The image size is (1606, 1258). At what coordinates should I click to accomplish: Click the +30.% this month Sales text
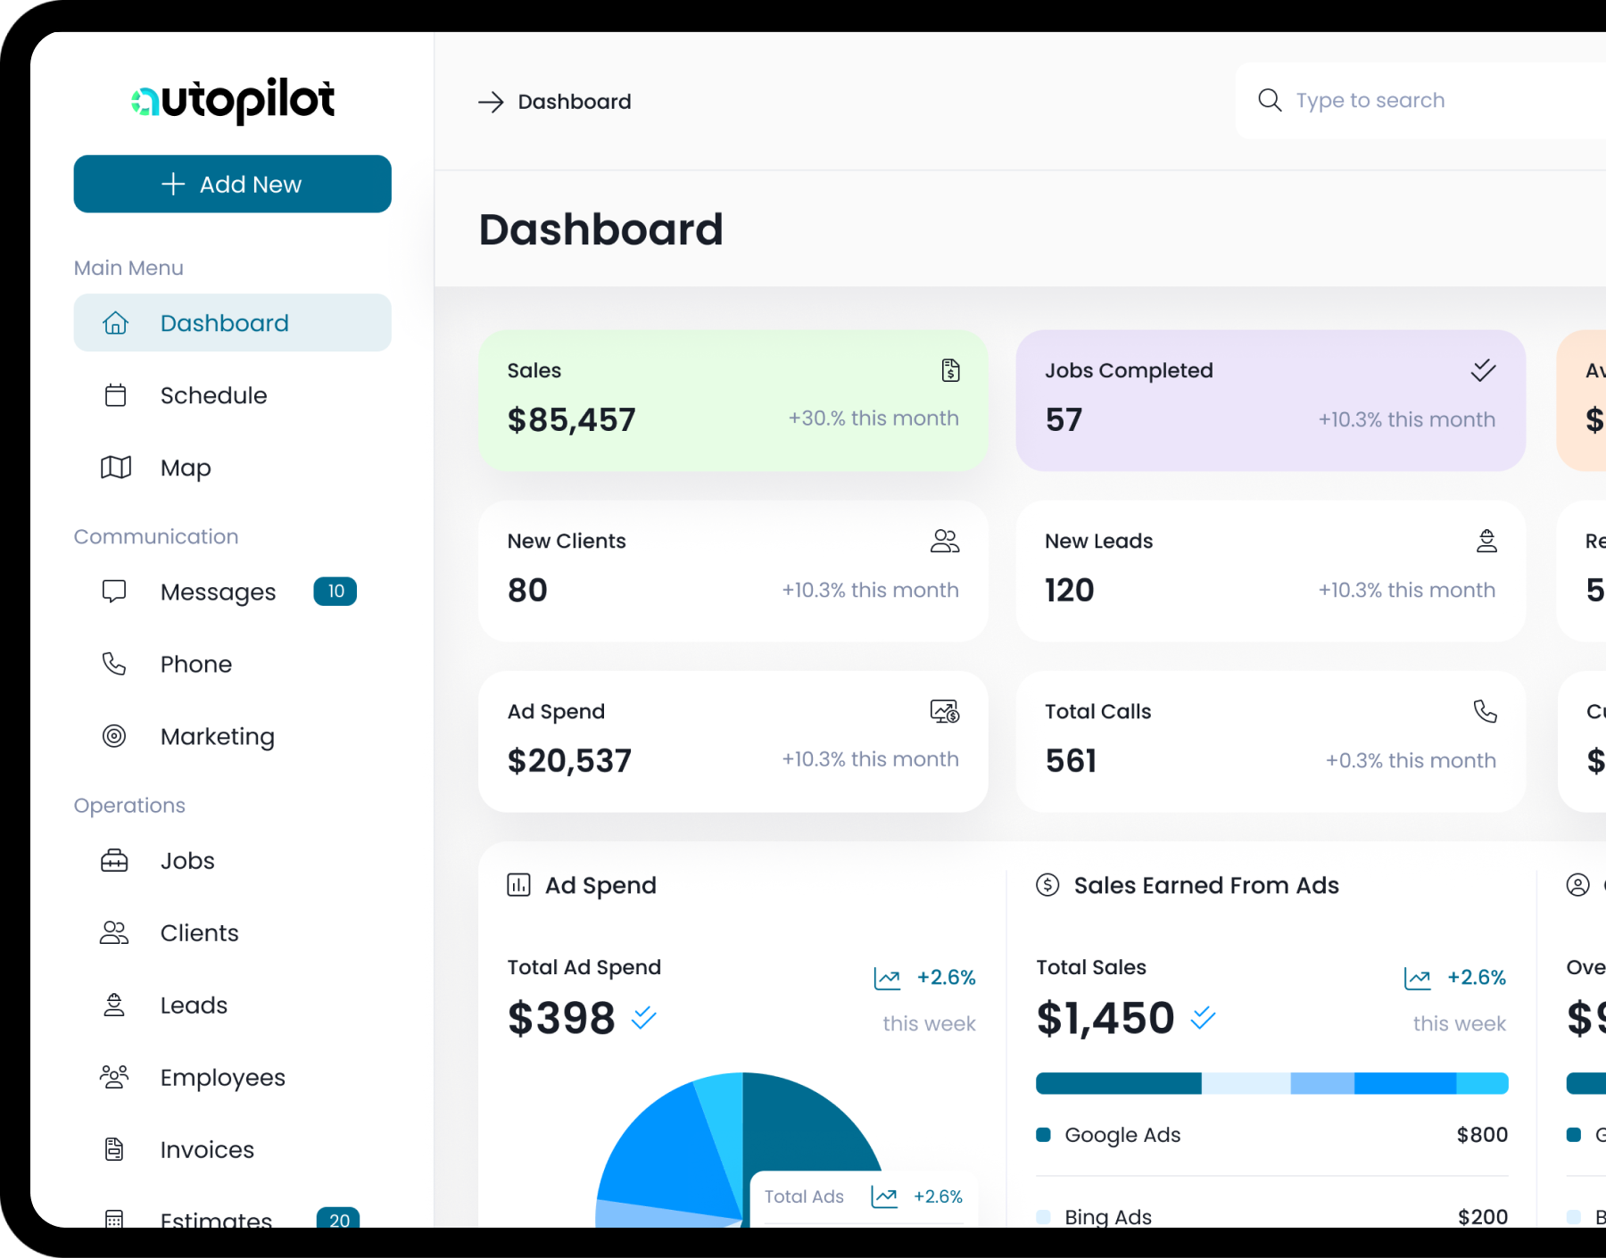tap(873, 418)
